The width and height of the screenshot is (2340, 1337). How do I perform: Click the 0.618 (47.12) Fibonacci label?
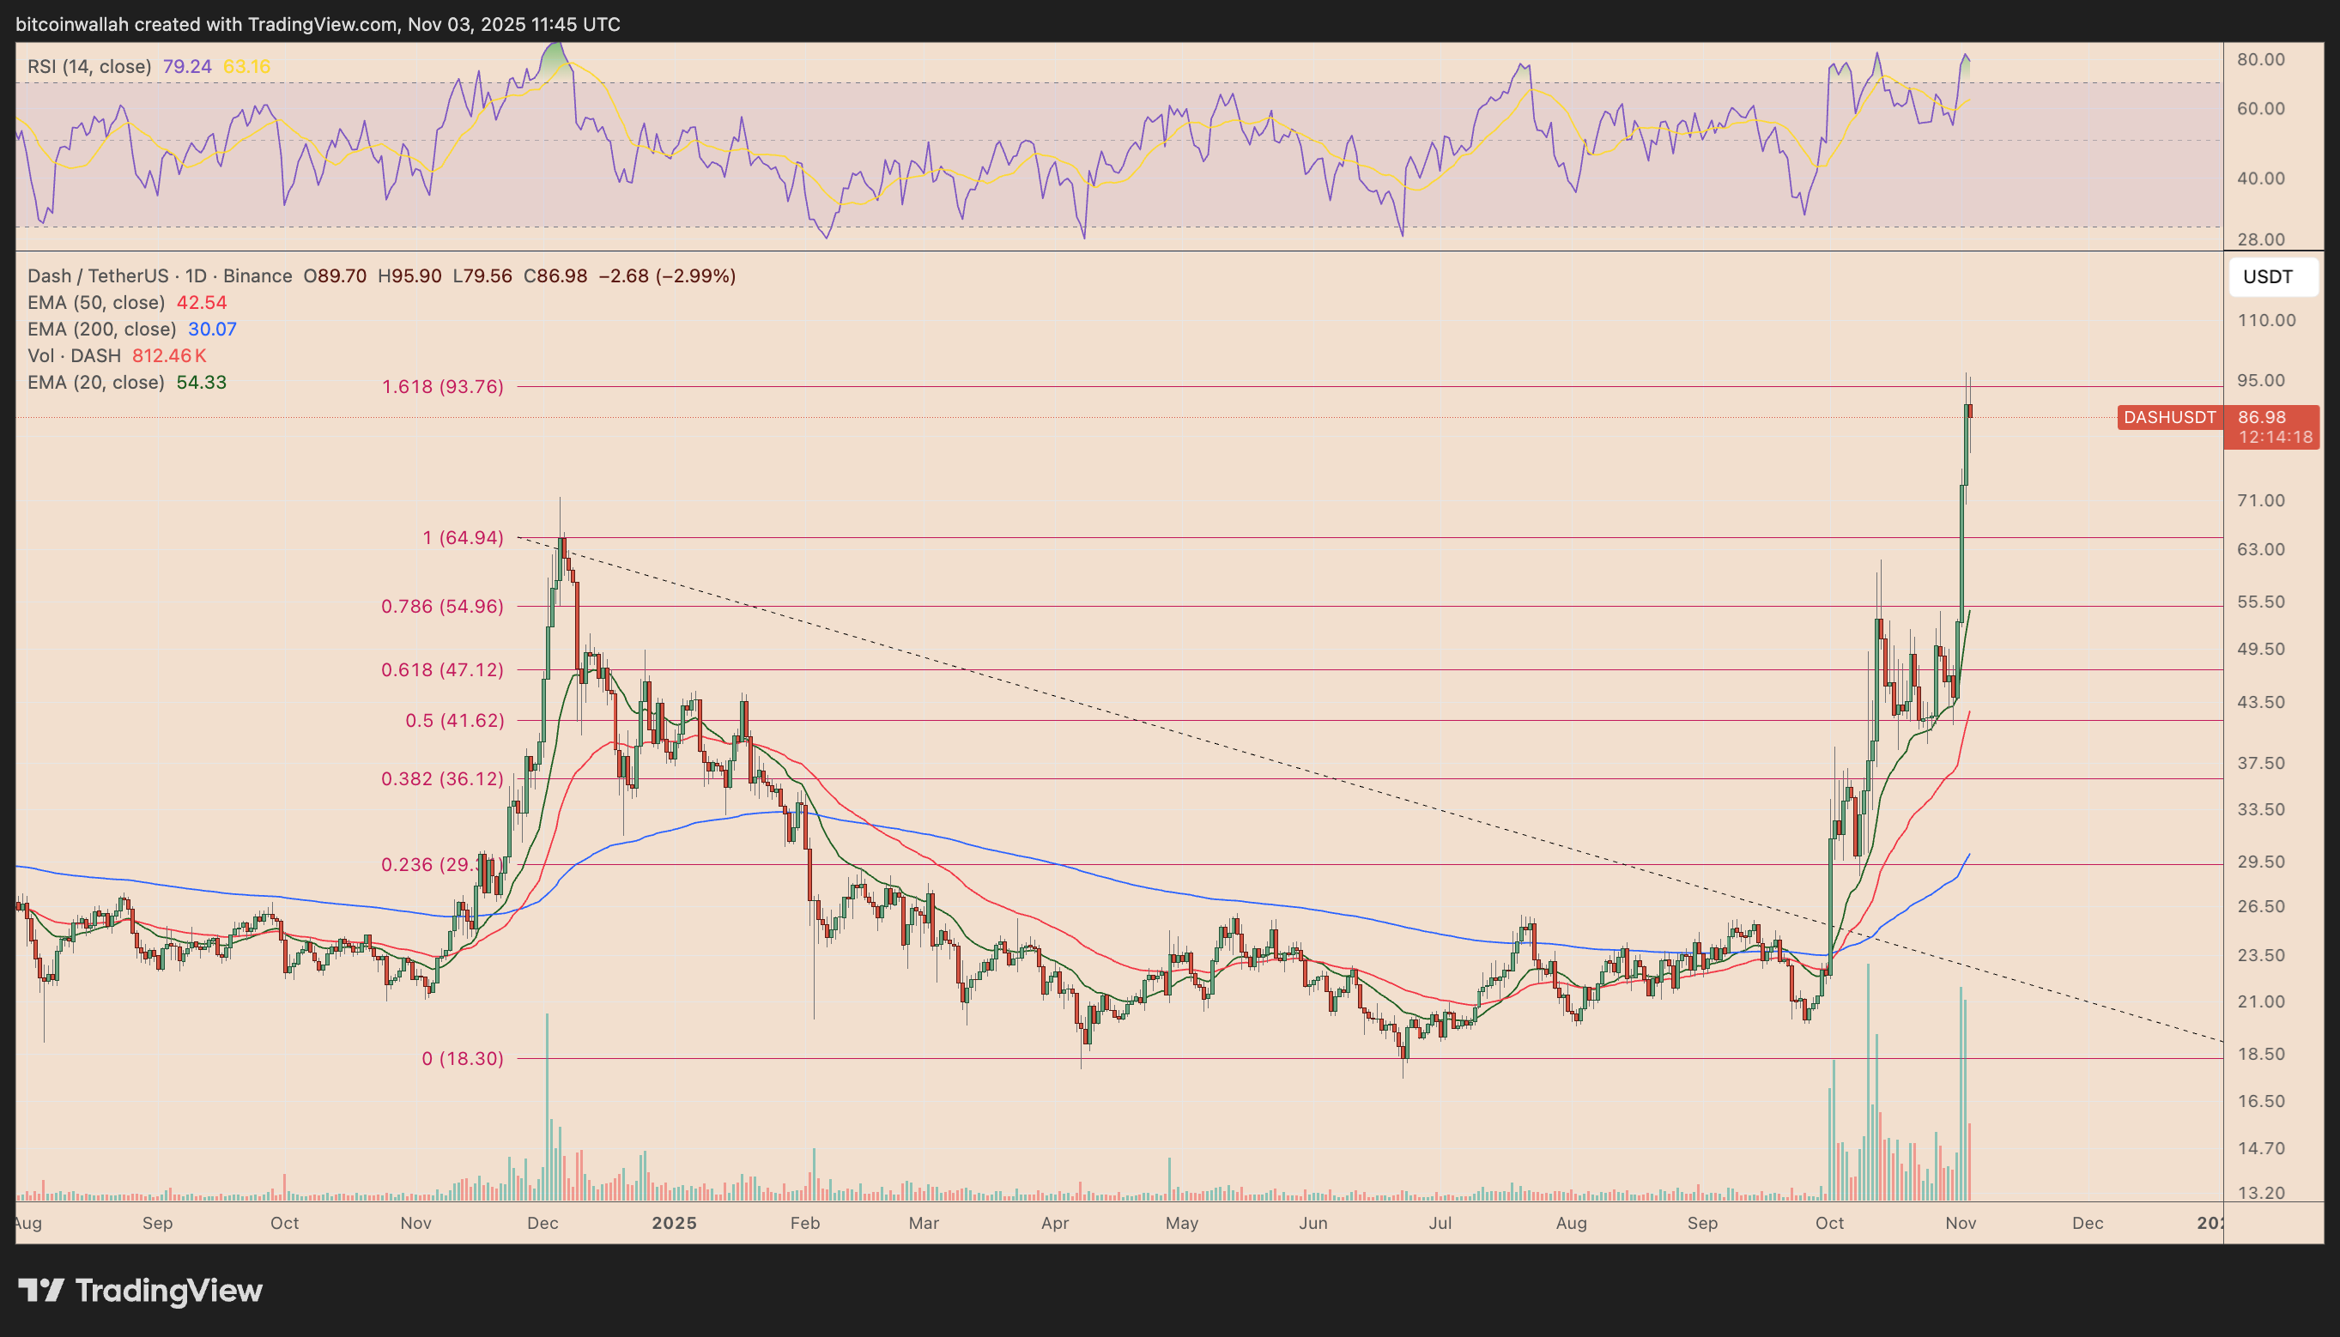pyautogui.click(x=443, y=669)
